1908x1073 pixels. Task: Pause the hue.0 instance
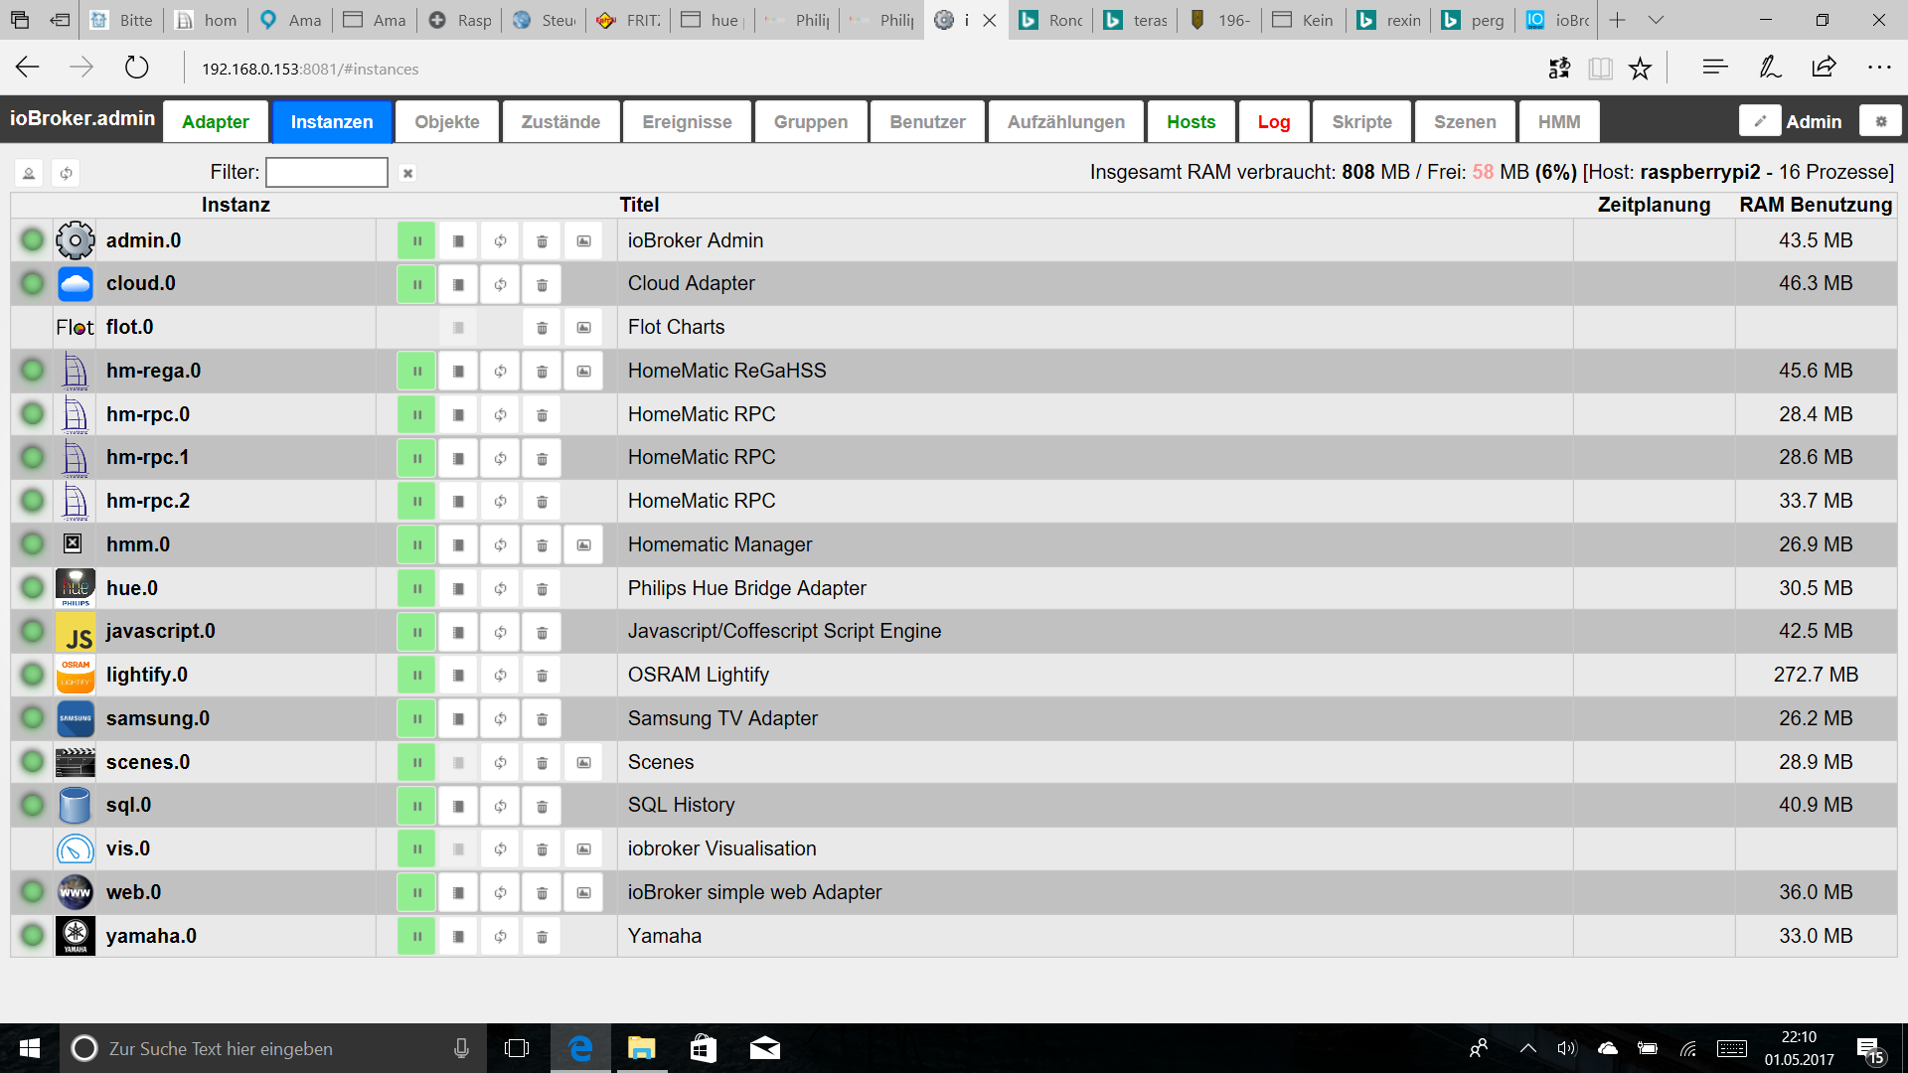coord(416,589)
